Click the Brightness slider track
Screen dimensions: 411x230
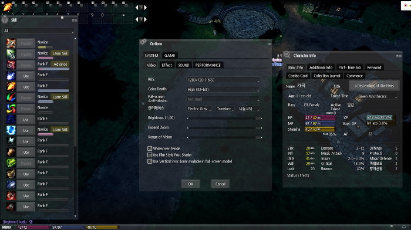(x=224, y=119)
